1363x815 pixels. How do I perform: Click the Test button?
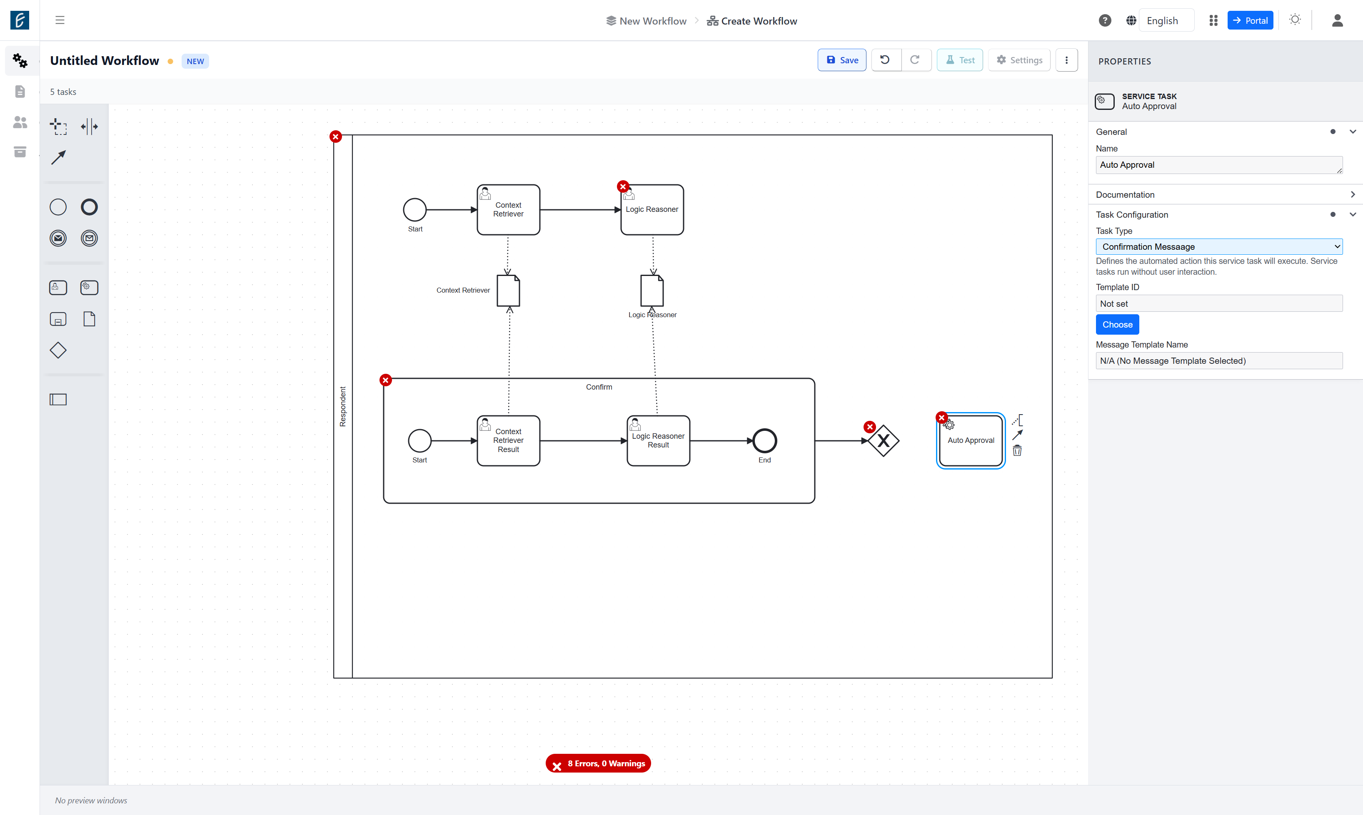pos(960,60)
